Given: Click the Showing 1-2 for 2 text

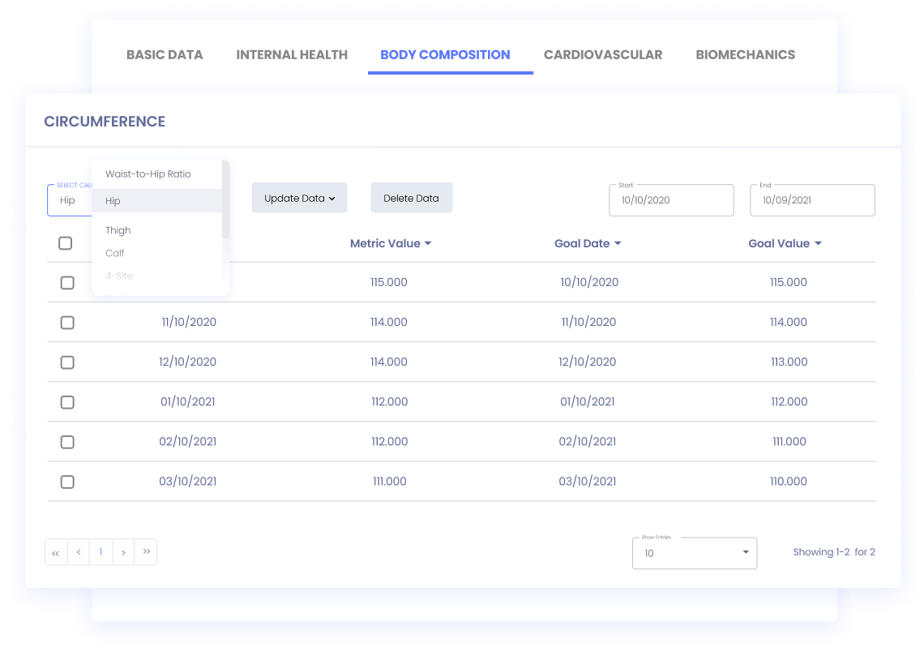Looking at the screenshot, I should (834, 552).
